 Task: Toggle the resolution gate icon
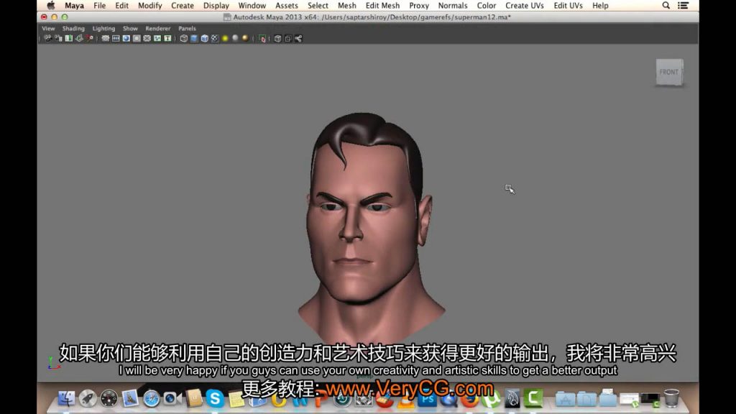tap(126, 39)
